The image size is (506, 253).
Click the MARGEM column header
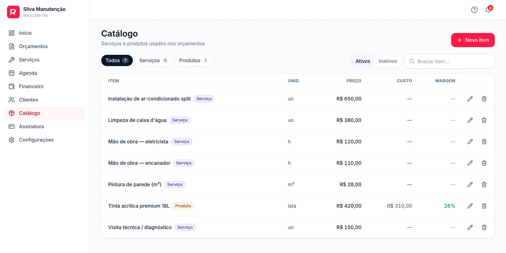click(x=445, y=81)
